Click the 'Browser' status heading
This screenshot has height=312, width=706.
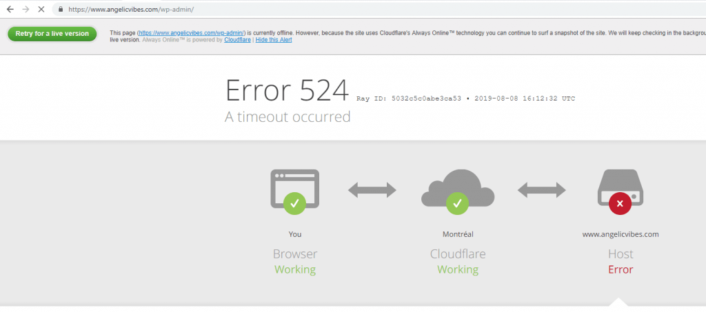(295, 254)
